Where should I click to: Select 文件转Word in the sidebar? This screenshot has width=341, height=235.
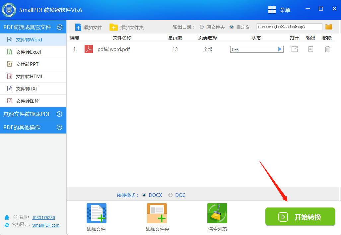[33, 39]
